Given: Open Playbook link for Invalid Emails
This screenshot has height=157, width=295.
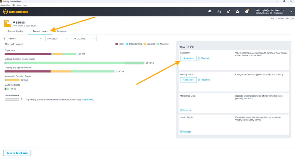Looking at the screenshot, I should 187,132.
